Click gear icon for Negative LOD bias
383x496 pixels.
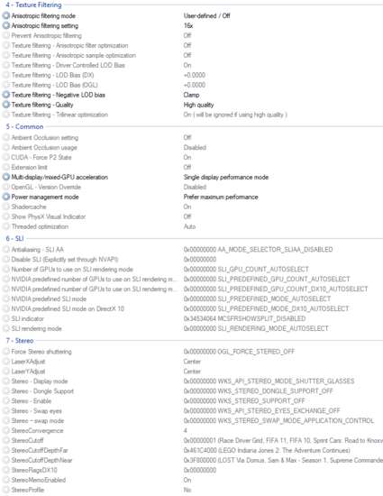pyautogui.click(x=6, y=95)
